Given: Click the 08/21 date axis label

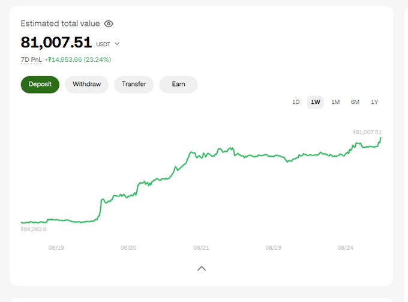Looking at the screenshot, I should pos(201,248).
